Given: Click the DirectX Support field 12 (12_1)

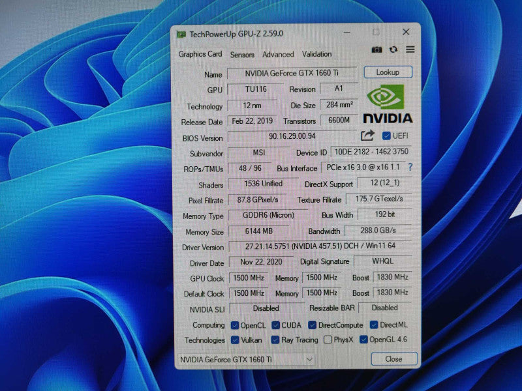Looking at the screenshot, I should click(x=384, y=182).
